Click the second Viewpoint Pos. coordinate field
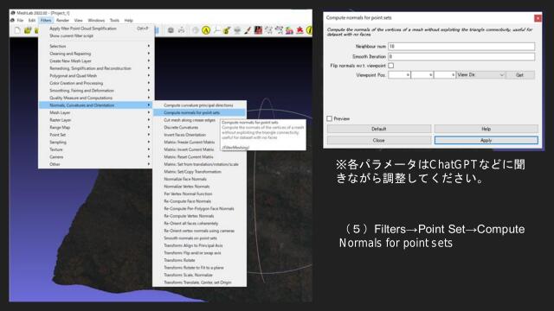Viewport: 554px width, 311px height. pyautogui.click(x=422, y=75)
